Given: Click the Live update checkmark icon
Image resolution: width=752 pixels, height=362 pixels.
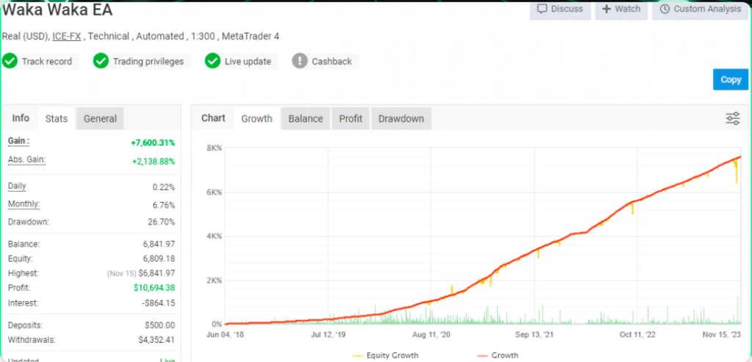Looking at the screenshot, I should [213, 61].
